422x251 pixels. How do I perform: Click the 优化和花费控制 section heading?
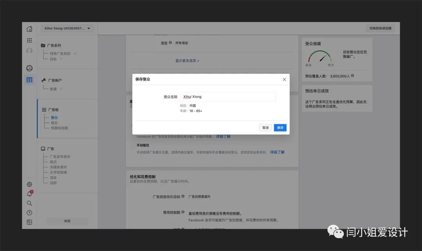tap(143, 176)
